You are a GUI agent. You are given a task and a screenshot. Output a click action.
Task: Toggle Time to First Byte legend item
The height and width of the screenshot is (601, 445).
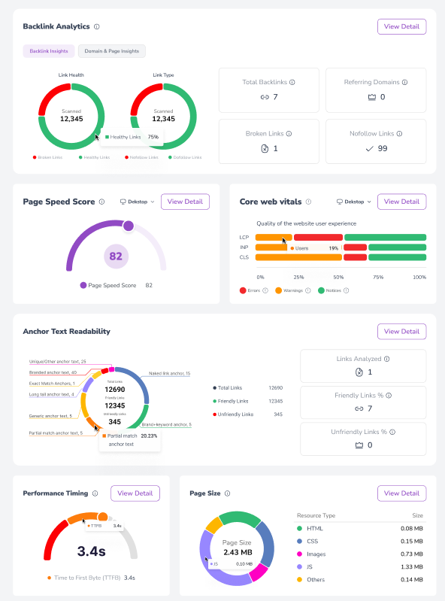click(91, 578)
